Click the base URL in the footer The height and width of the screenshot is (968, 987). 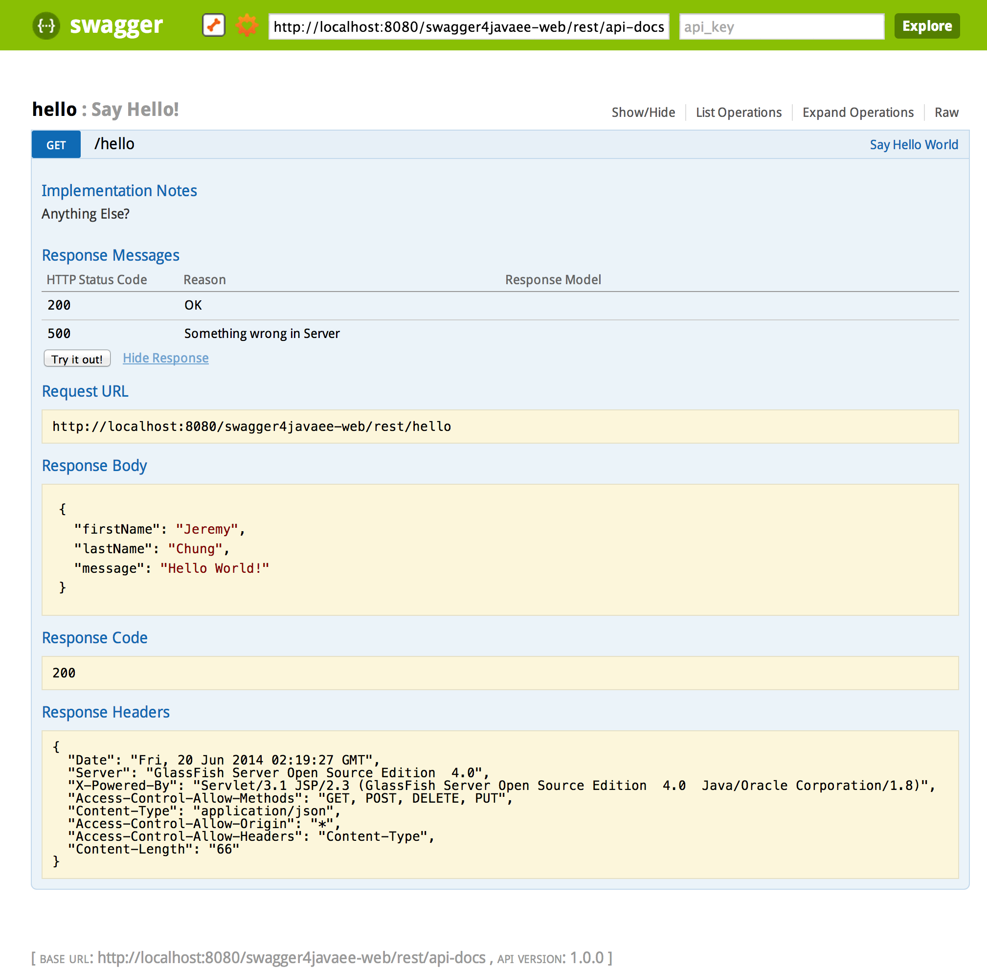coord(292,958)
